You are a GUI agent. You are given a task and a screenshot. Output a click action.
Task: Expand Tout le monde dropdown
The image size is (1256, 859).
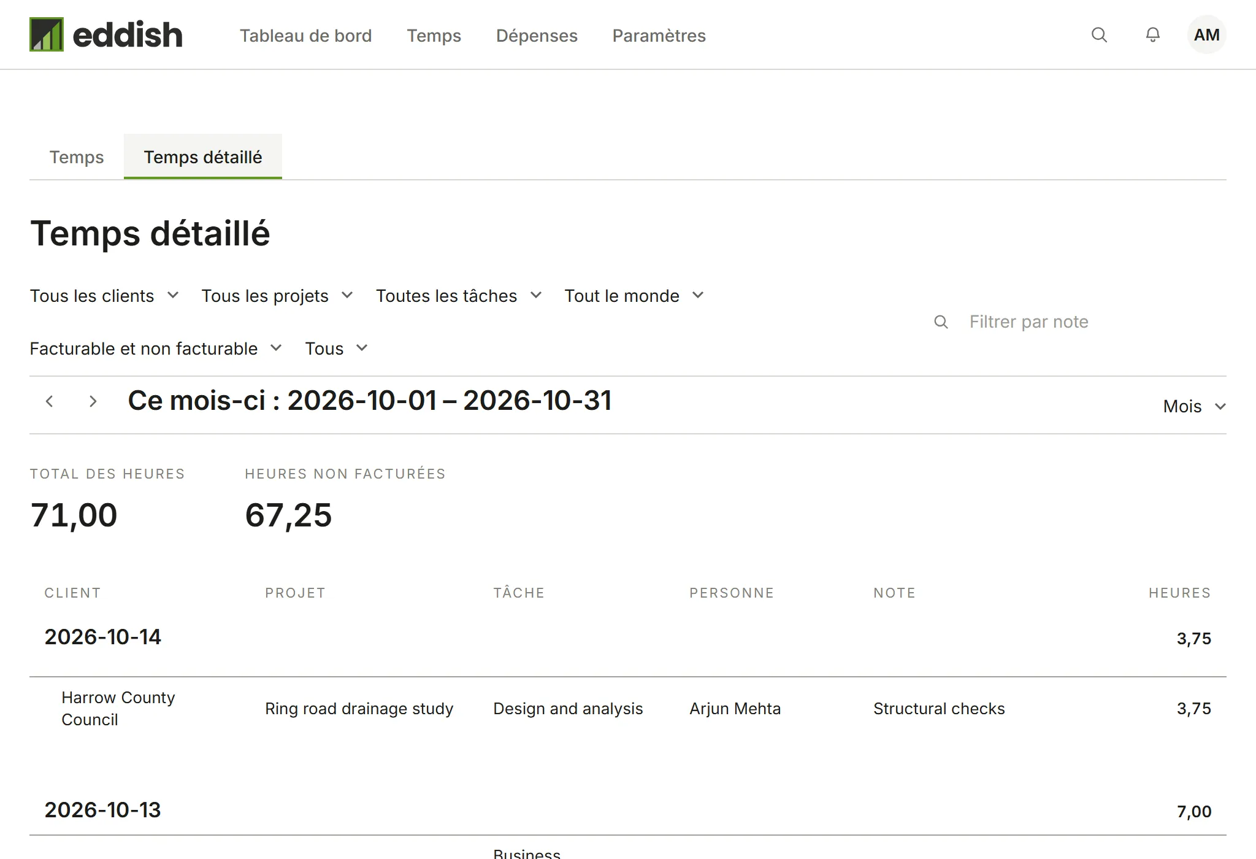pyautogui.click(x=634, y=296)
